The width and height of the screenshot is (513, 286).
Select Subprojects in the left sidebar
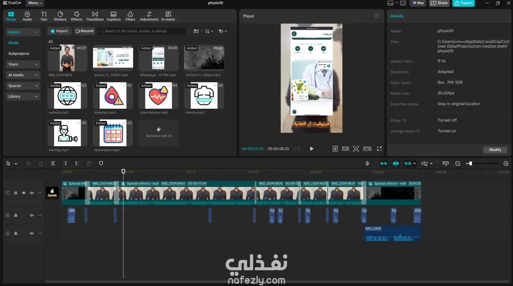point(19,54)
